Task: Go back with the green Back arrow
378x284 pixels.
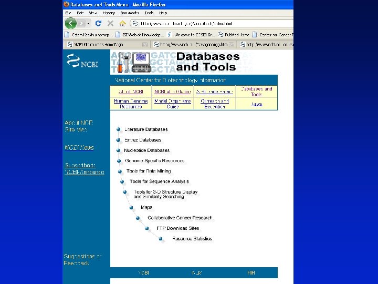Action: click(71, 24)
